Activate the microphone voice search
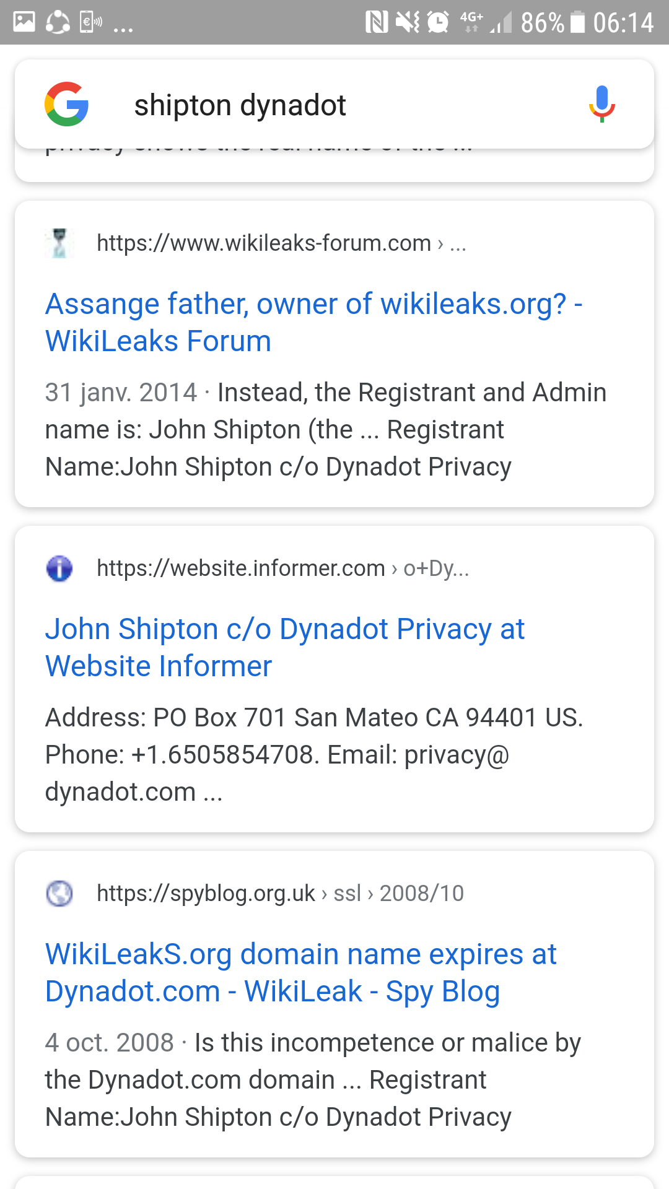This screenshot has height=1189, width=669. [601, 104]
